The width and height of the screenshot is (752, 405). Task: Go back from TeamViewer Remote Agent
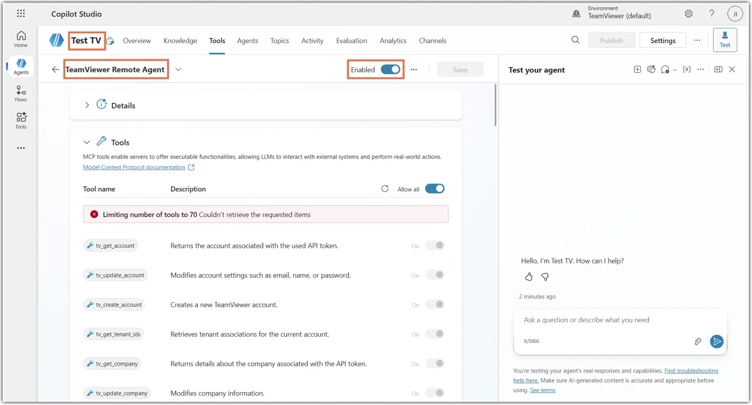coord(56,70)
